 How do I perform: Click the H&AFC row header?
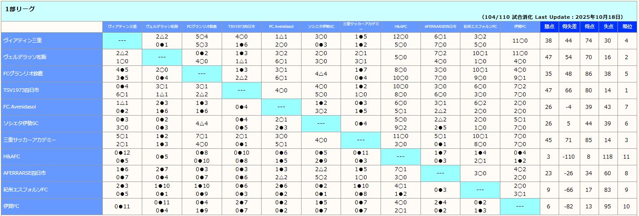[x=13, y=157]
